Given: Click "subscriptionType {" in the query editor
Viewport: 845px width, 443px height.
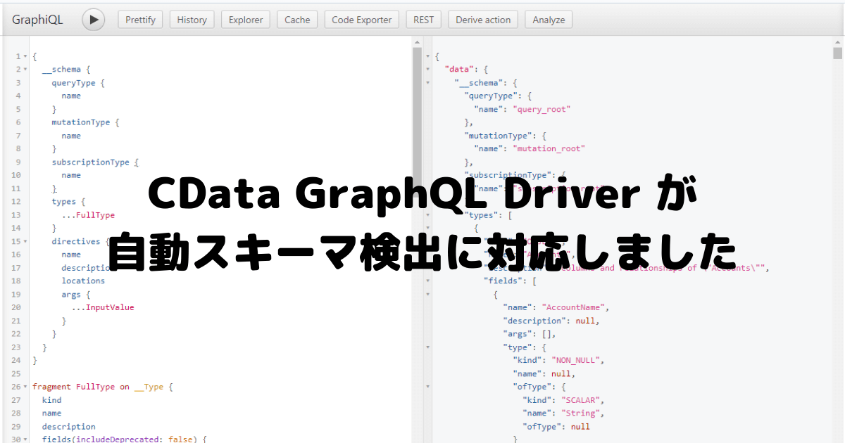Looking at the screenshot, I should point(95,162).
